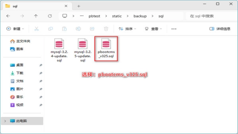
Task: Minimize the File Explorer window
Action: coord(205,4)
